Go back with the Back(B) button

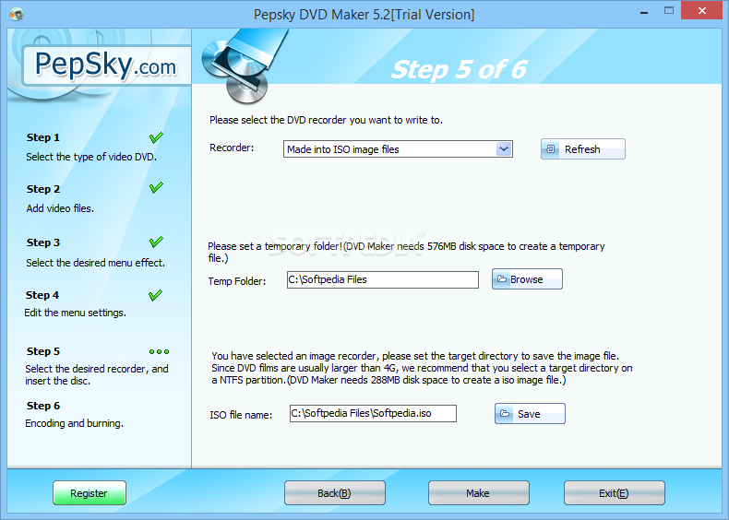[x=335, y=493]
